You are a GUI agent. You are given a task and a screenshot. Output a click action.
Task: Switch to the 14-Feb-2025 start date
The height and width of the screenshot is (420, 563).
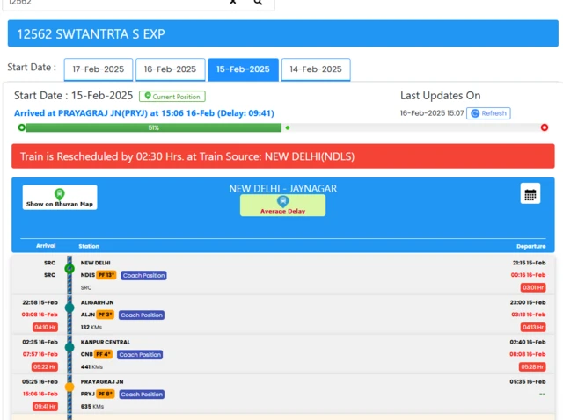coord(316,69)
